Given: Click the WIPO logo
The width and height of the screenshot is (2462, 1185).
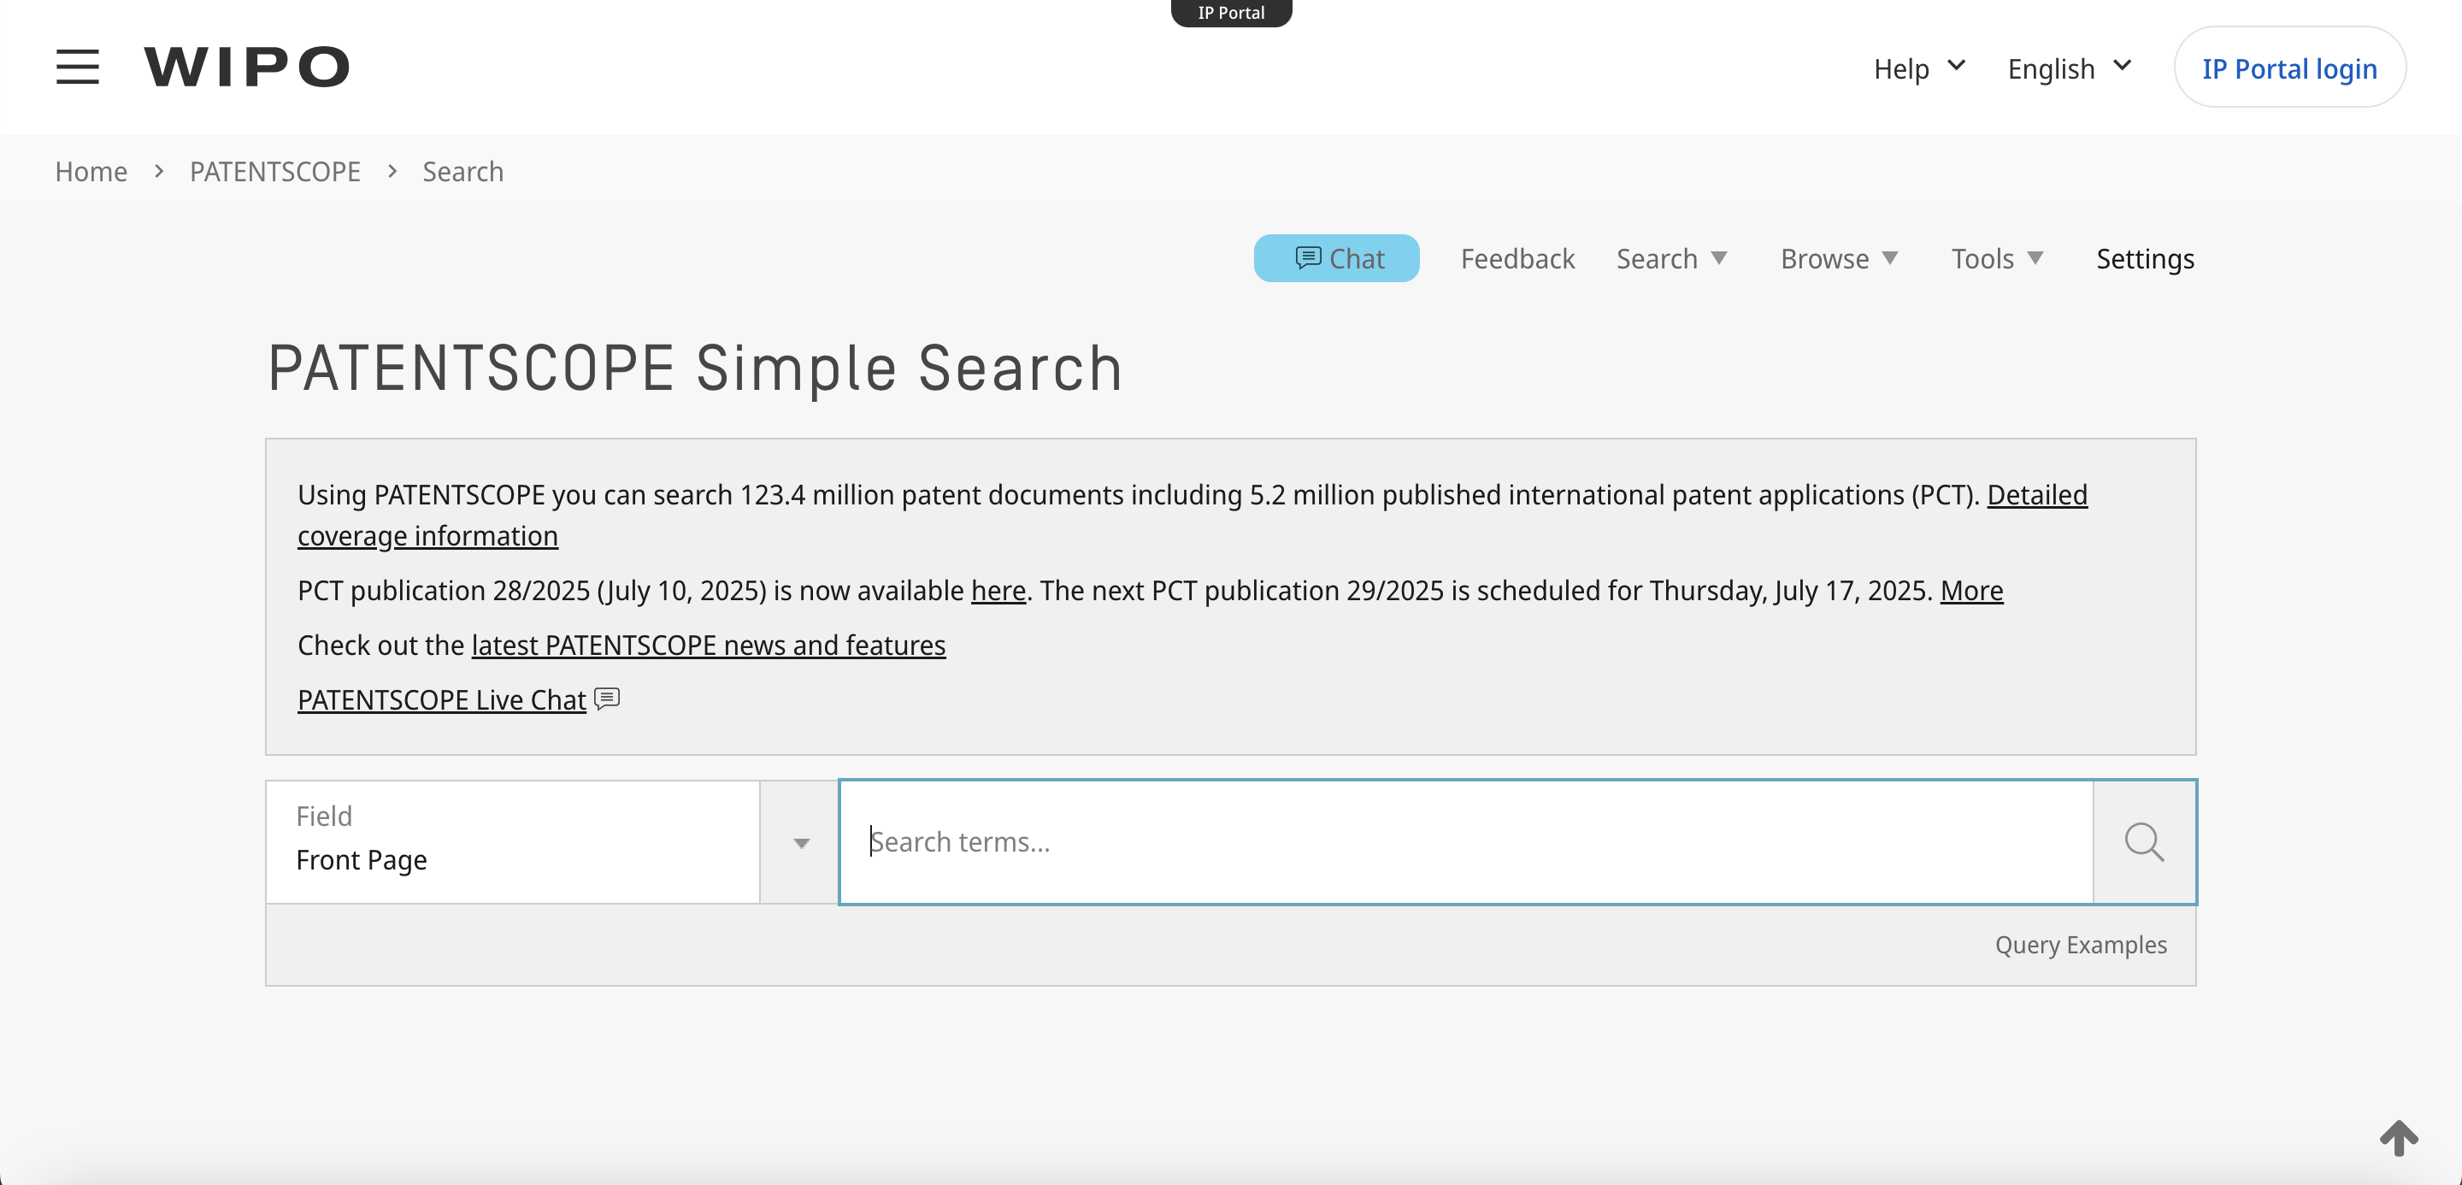Looking at the screenshot, I should coord(246,67).
